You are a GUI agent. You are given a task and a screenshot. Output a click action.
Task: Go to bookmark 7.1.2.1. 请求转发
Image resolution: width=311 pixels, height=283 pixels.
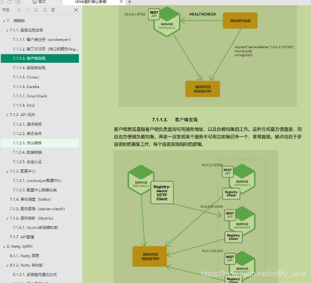point(28,124)
